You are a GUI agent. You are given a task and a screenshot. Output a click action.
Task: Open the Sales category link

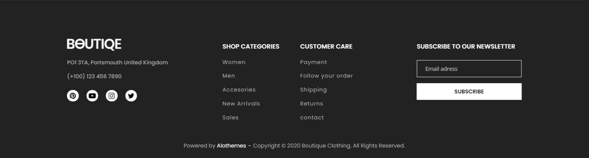pos(230,117)
